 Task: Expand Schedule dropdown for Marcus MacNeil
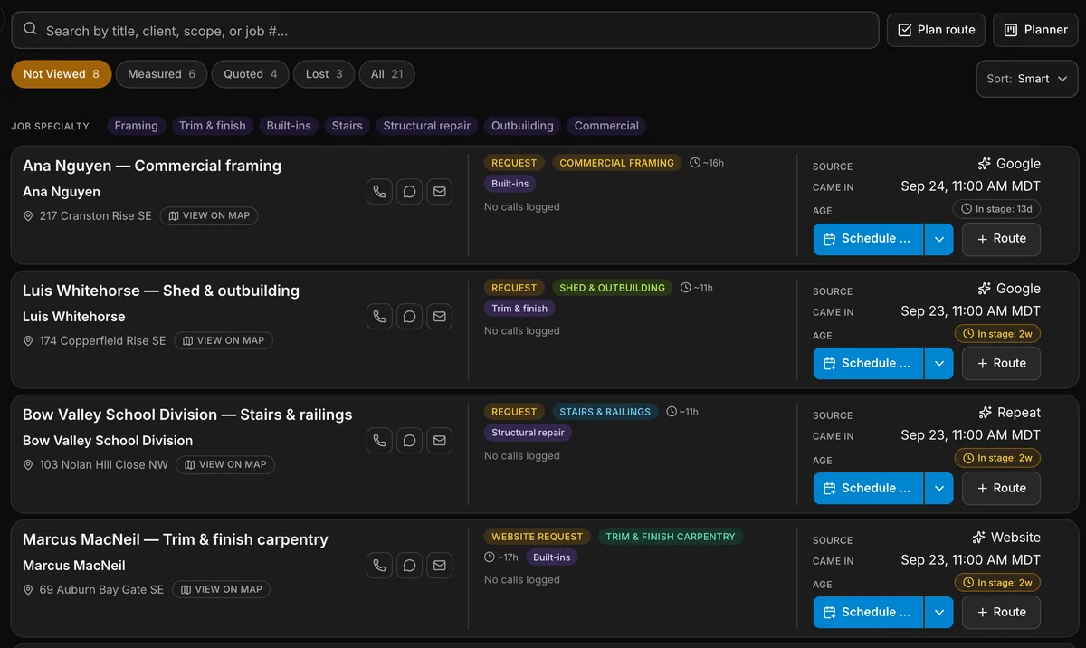point(938,613)
